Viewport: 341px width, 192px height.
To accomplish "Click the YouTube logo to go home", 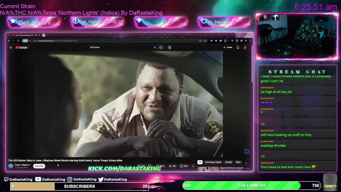I will point(22,47).
